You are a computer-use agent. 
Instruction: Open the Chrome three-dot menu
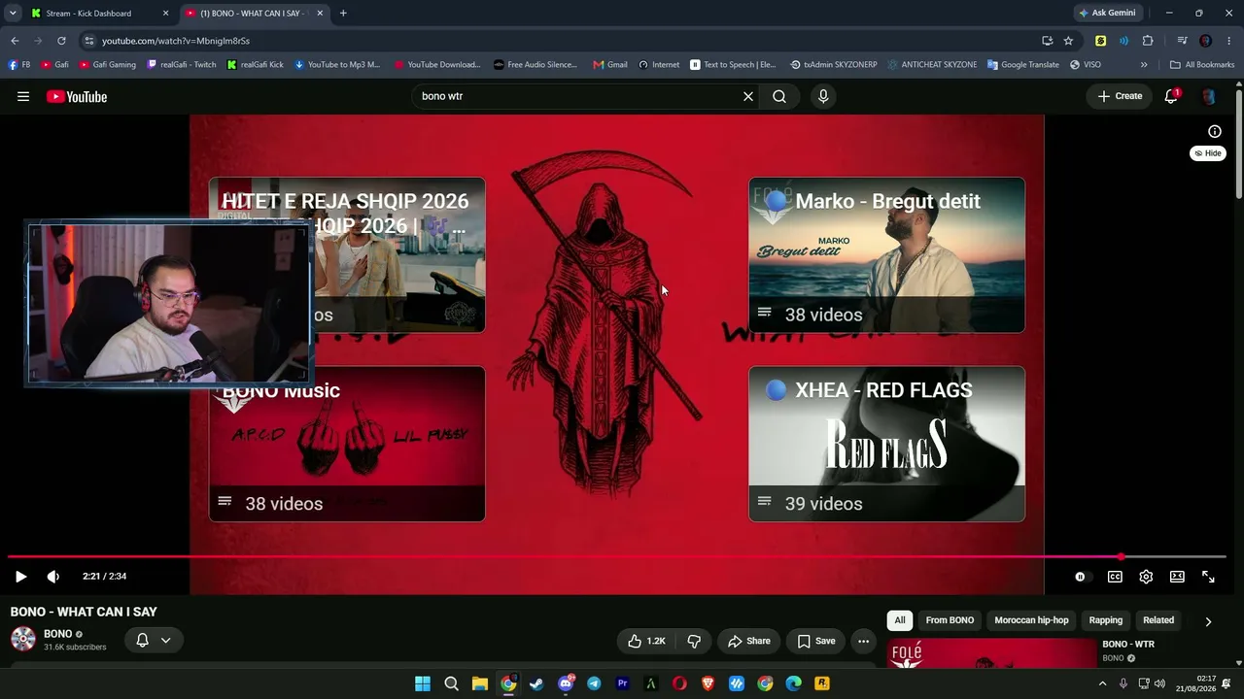pyautogui.click(x=1229, y=41)
